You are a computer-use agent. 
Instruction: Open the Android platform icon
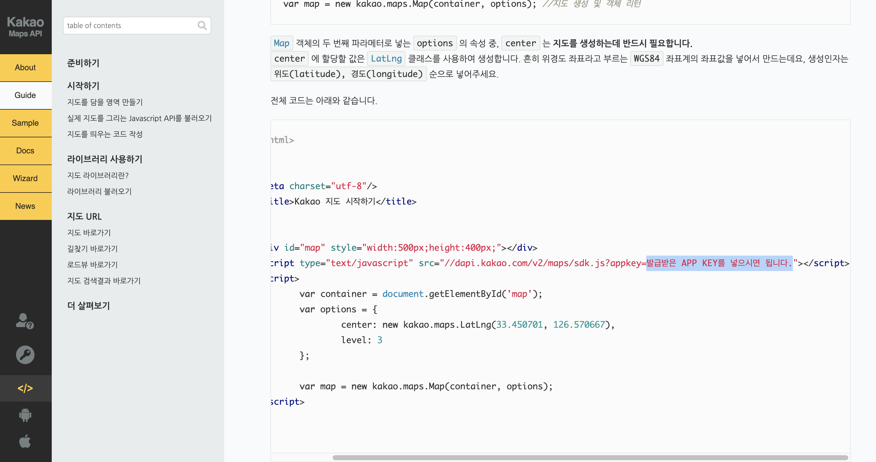coord(25,415)
